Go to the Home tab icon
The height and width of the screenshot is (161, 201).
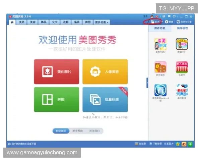point(12,22)
